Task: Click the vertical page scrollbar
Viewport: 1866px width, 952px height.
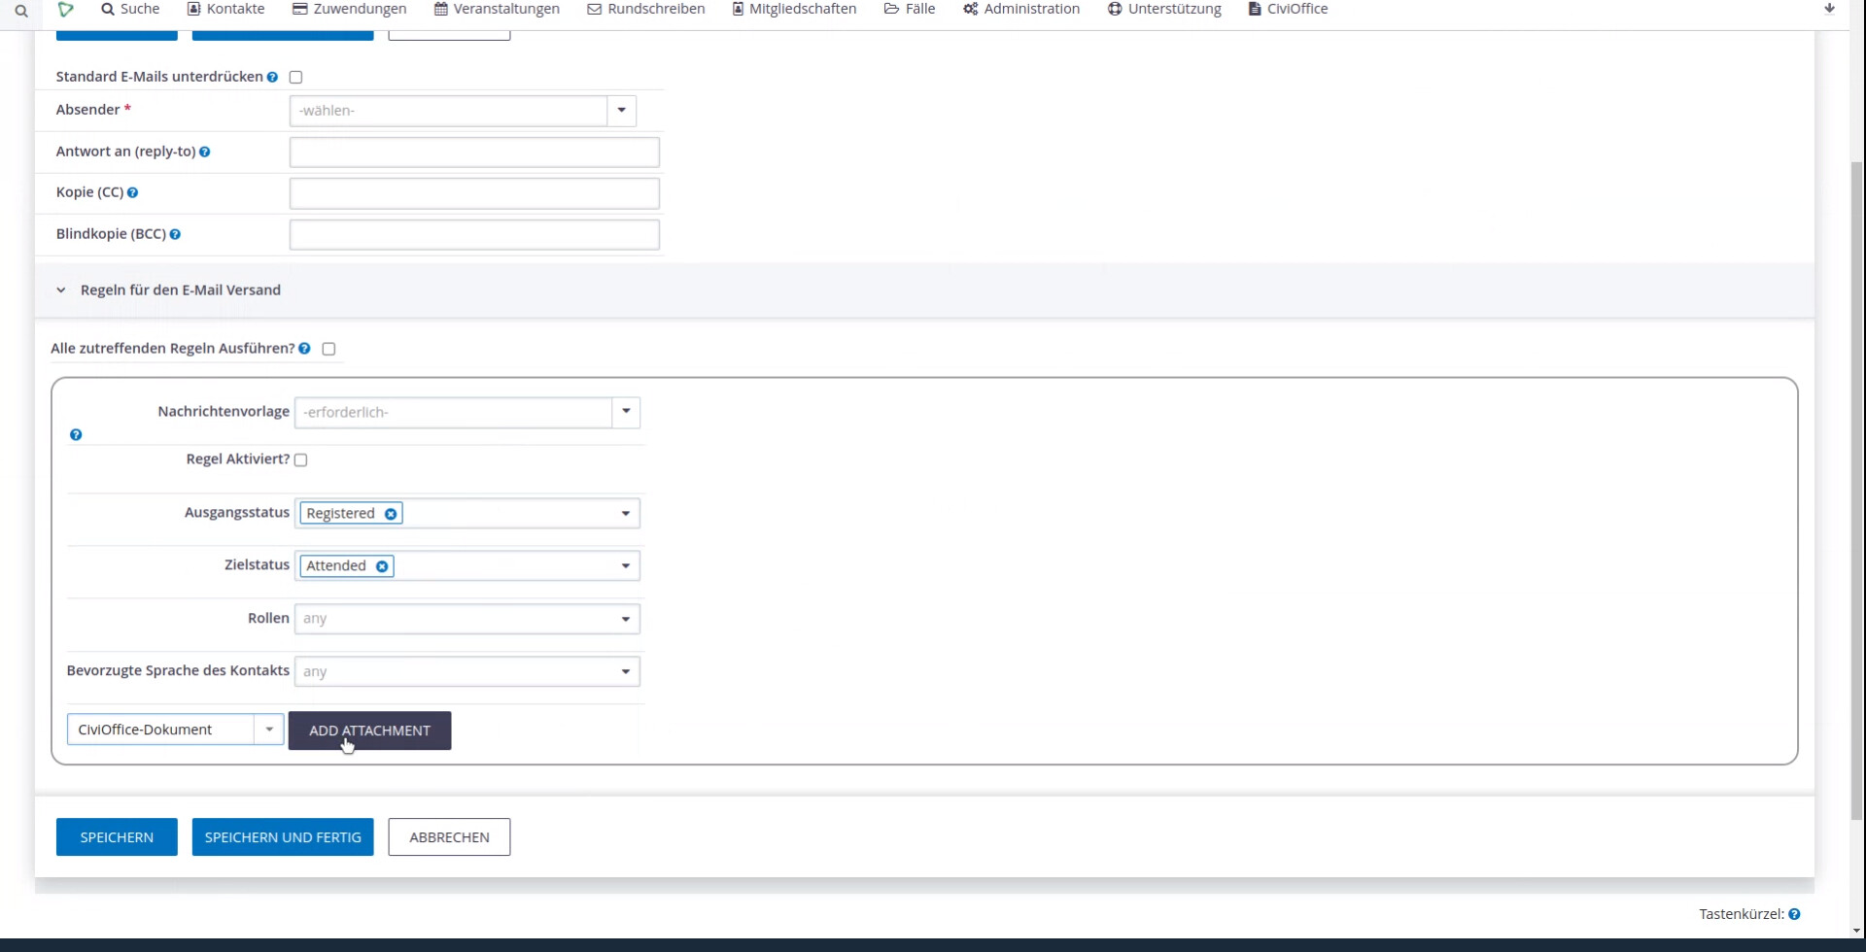Action: point(1857,490)
